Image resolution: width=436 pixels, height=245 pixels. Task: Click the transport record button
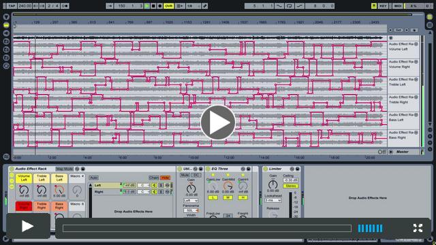point(159,6)
